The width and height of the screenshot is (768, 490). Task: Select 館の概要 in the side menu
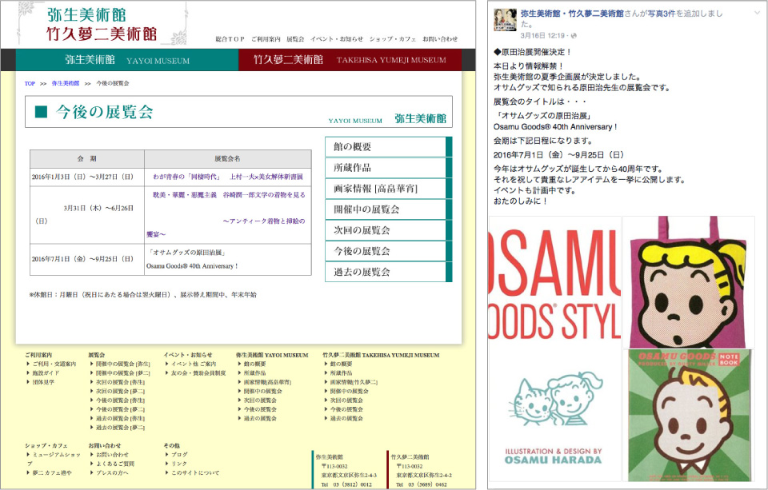coord(389,147)
